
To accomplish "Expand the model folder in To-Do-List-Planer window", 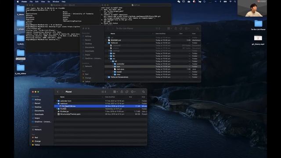I will pos(113,72).
